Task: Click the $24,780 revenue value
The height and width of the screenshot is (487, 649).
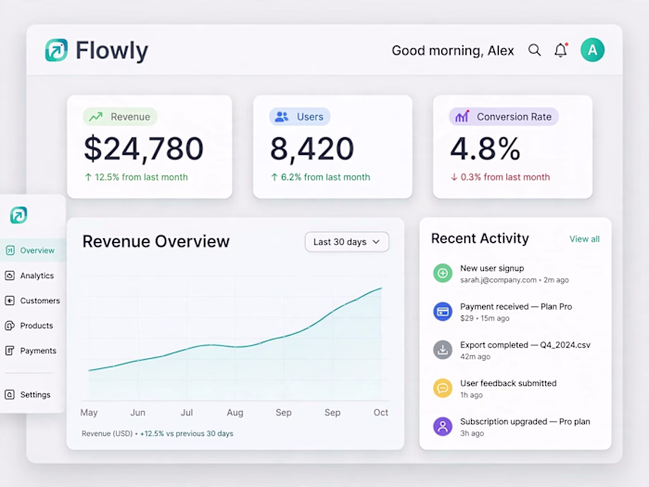Action: point(144,148)
